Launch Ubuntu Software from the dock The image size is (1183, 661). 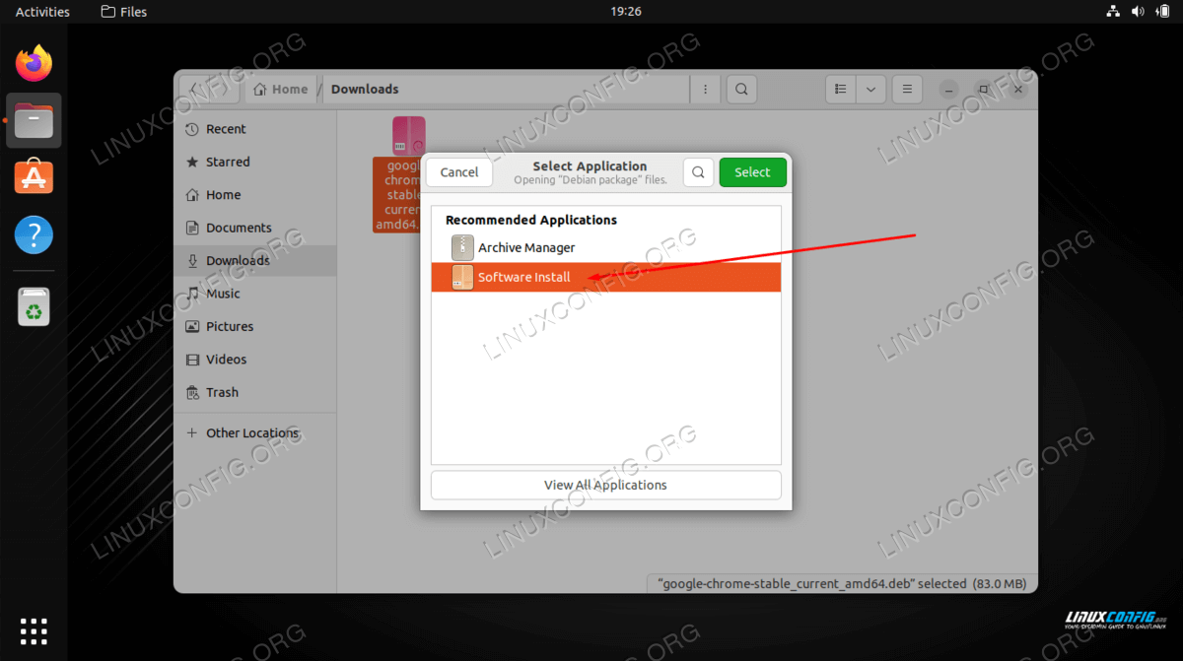[x=34, y=177]
